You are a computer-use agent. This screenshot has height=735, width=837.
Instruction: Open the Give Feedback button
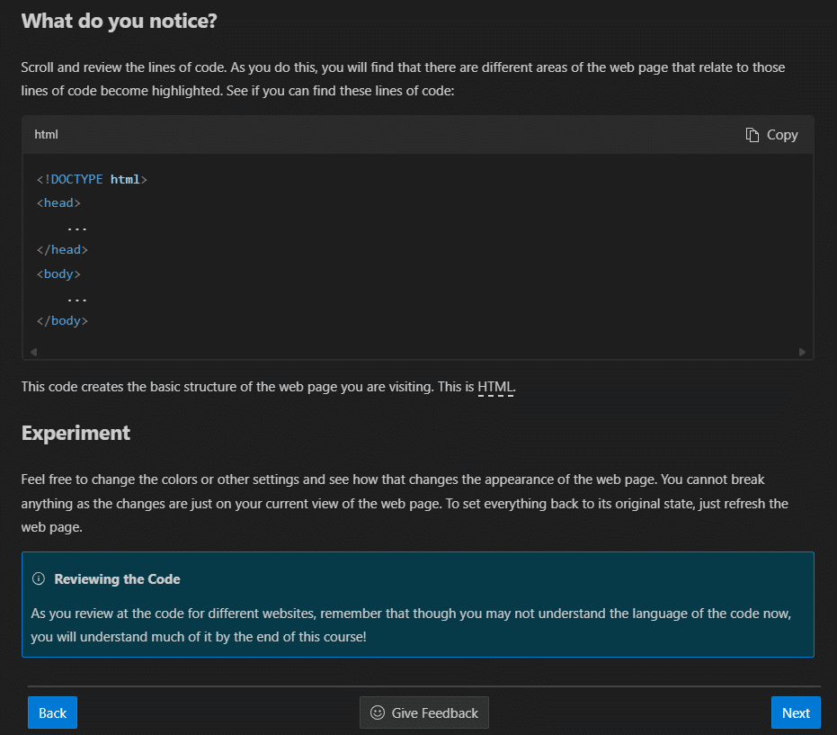pyautogui.click(x=423, y=713)
